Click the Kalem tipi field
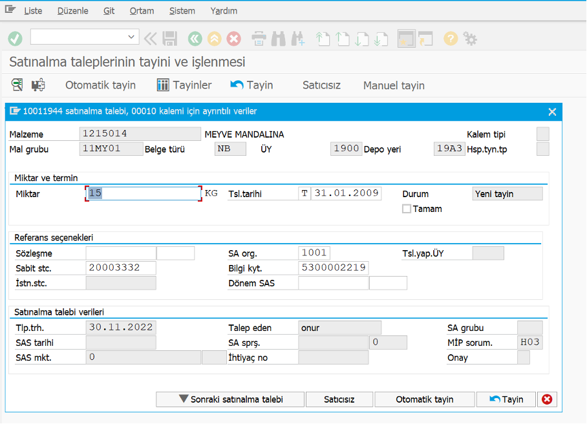The height and width of the screenshot is (424, 587). pos(543,134)
